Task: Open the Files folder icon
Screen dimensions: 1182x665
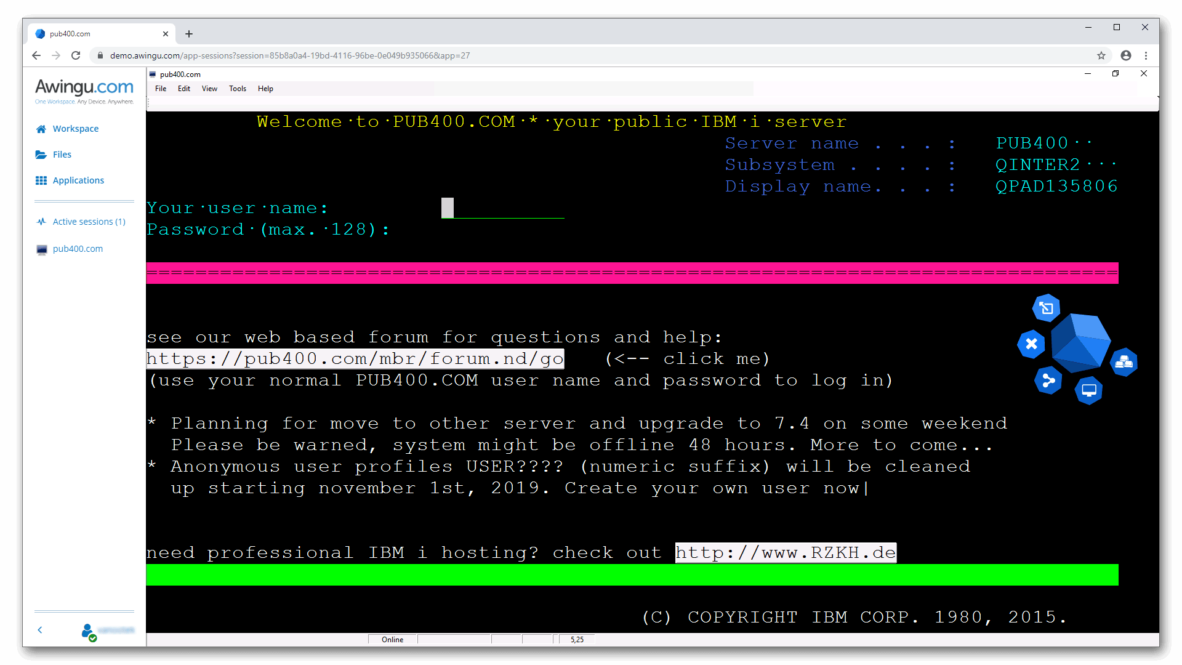Action: (41, 155)
